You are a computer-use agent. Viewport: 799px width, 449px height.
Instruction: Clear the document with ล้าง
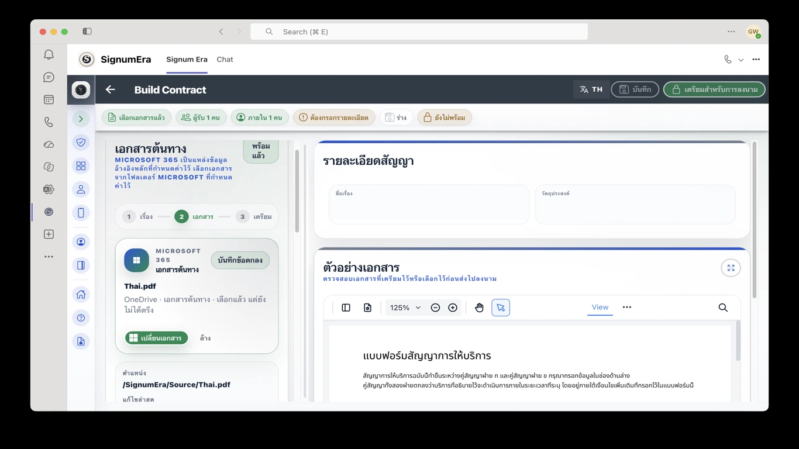(205, 338)
